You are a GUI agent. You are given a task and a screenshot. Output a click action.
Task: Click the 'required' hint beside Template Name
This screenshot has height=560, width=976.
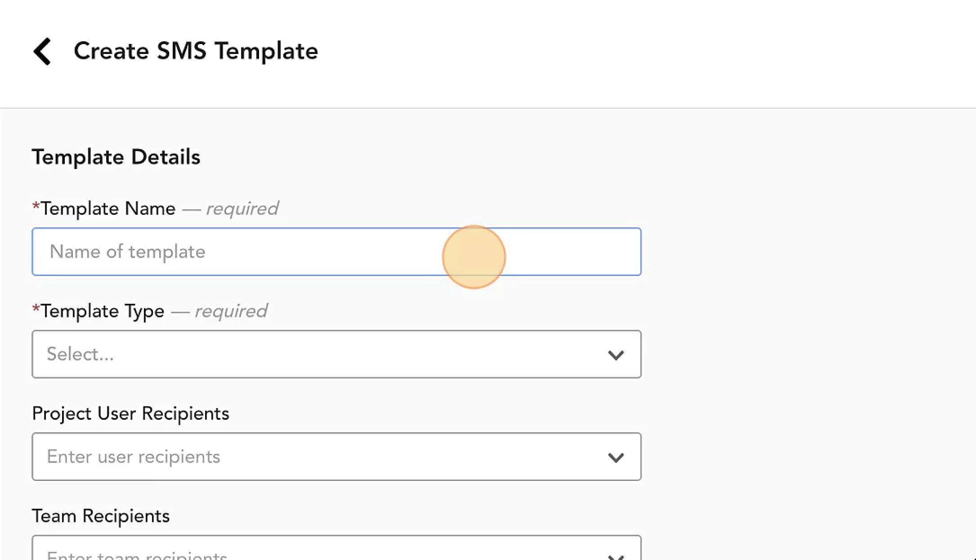(x=242, y=209)
